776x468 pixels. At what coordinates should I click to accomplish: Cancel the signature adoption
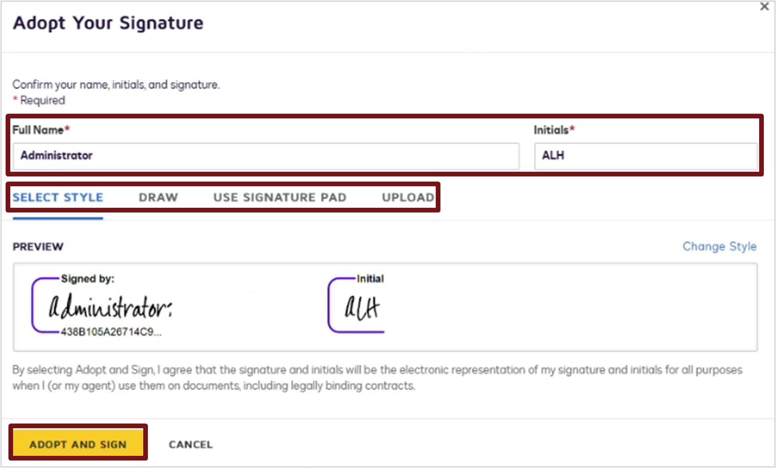pos(190,445)
